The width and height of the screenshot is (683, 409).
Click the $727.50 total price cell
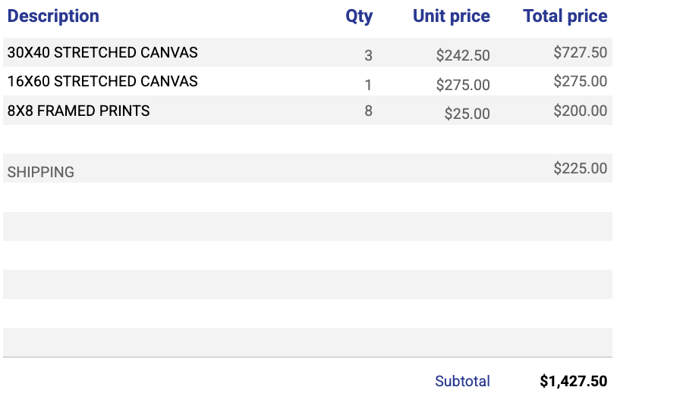click(580, 52)
